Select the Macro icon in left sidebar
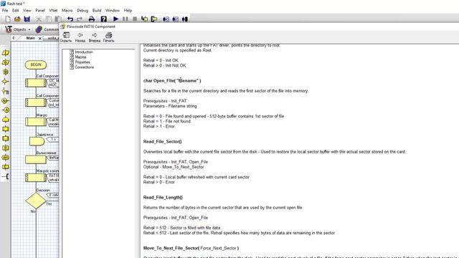The width and height of the screenshot is (459, 258). [x=5, y=129]
